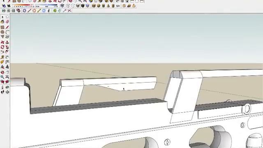Switch to Shaded face style
Image resolution: width=263 pixels, height=148 pixels.
(x=78, y=6)
